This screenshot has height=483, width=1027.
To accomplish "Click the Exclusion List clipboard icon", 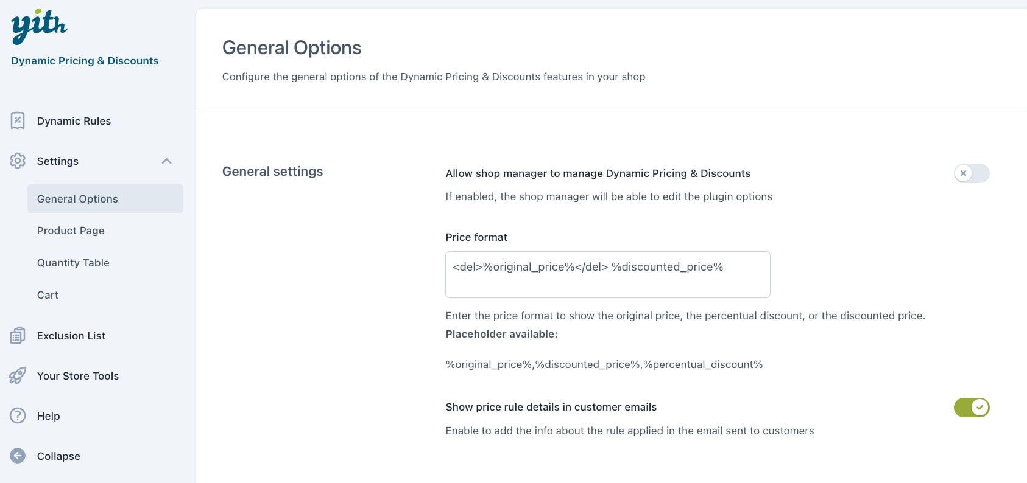I will (x=18, y=335).
